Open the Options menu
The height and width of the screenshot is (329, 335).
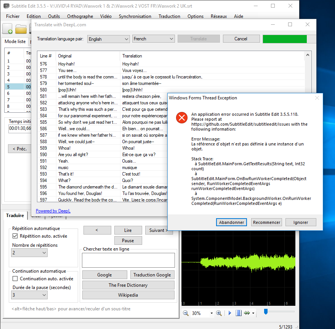tap(195, 16)
